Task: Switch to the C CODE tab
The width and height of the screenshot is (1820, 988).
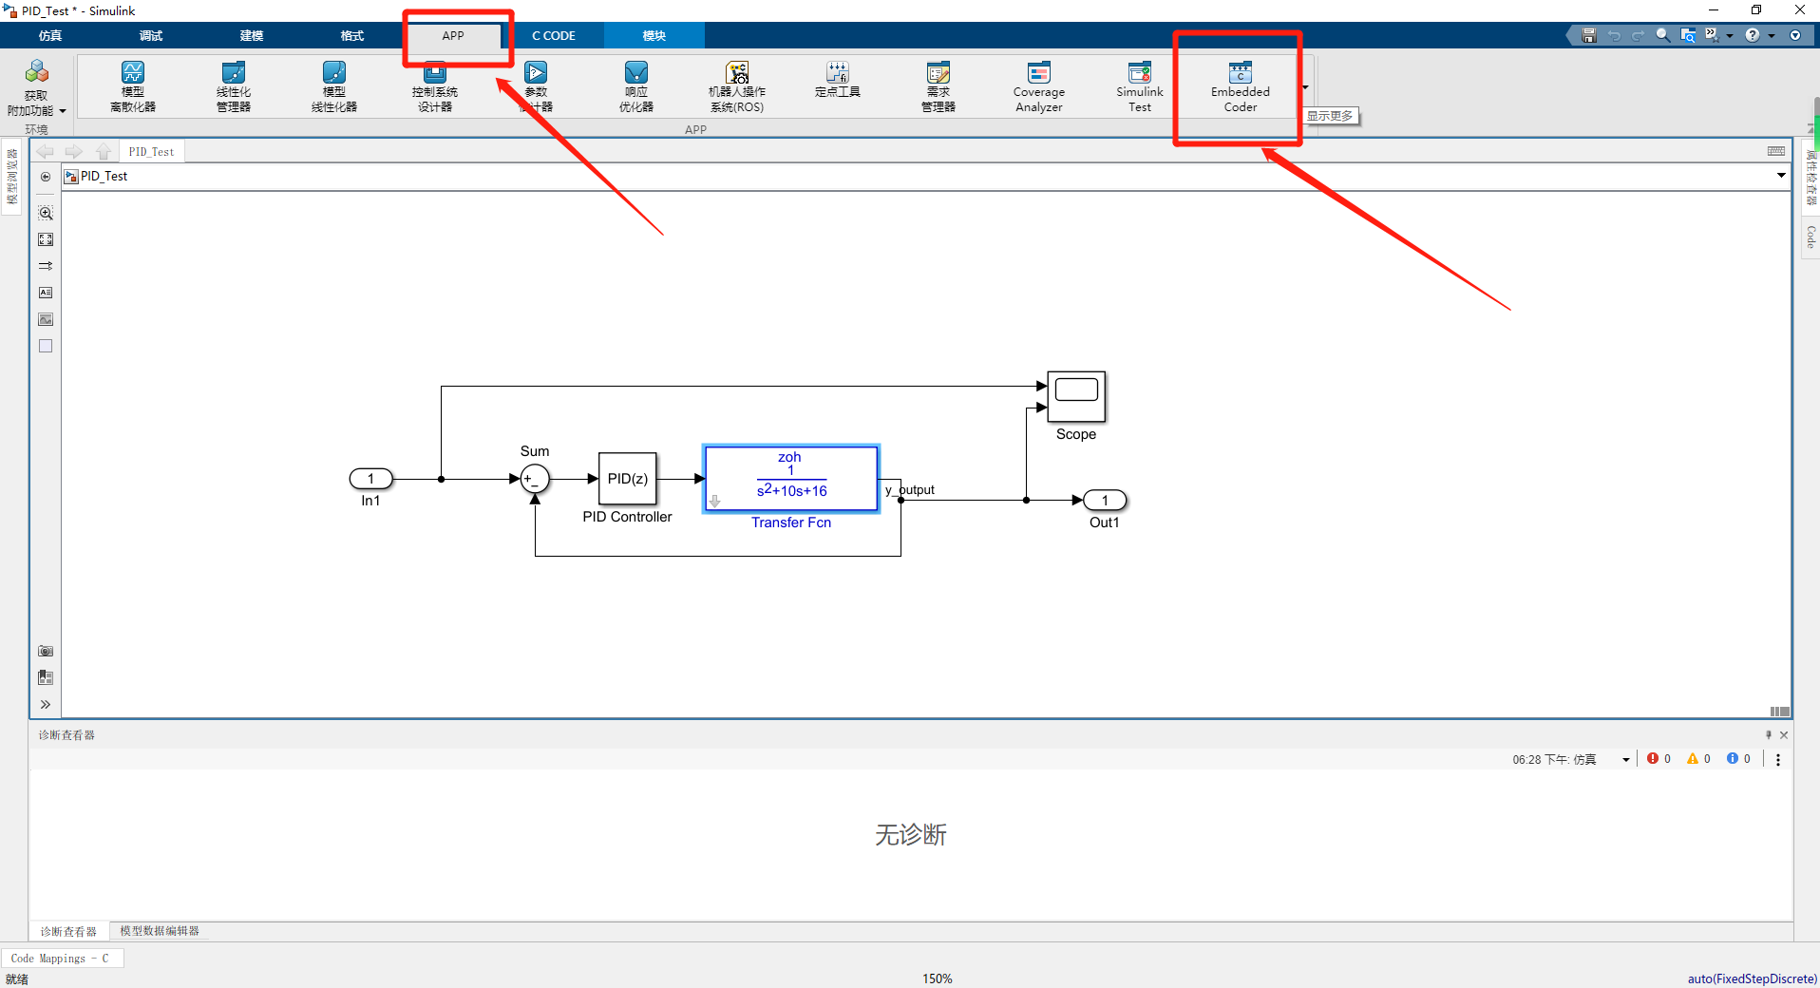Action: pyautogui.click(x=555, y=35)
